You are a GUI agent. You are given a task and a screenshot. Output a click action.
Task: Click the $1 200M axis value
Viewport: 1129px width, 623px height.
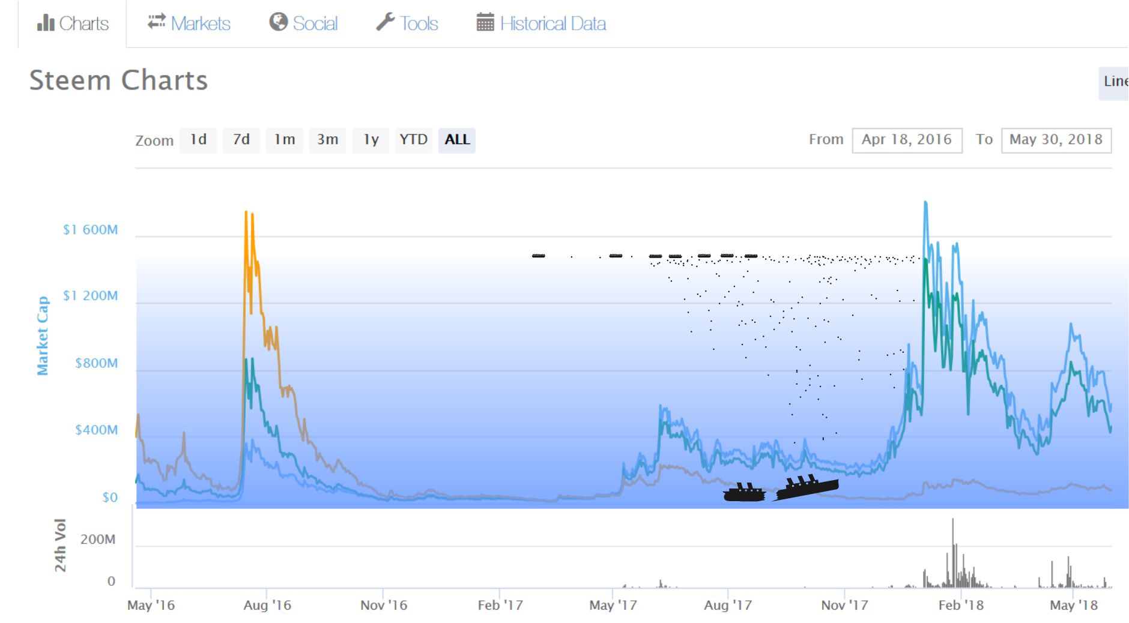coord(91,296)
